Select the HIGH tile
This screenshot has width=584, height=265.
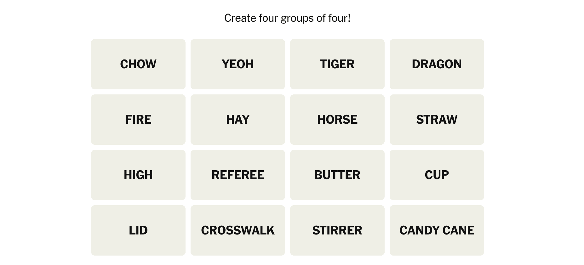(138, 175)
